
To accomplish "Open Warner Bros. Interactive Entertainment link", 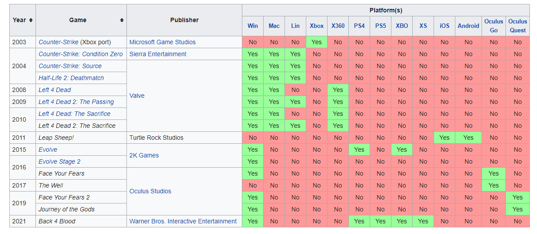I will point(183,221).
